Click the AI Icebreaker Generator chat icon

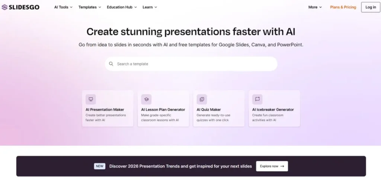coord(257,99)
